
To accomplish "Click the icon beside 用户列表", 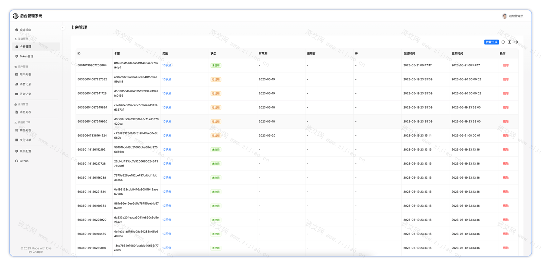I will click(x=16, y=75).
